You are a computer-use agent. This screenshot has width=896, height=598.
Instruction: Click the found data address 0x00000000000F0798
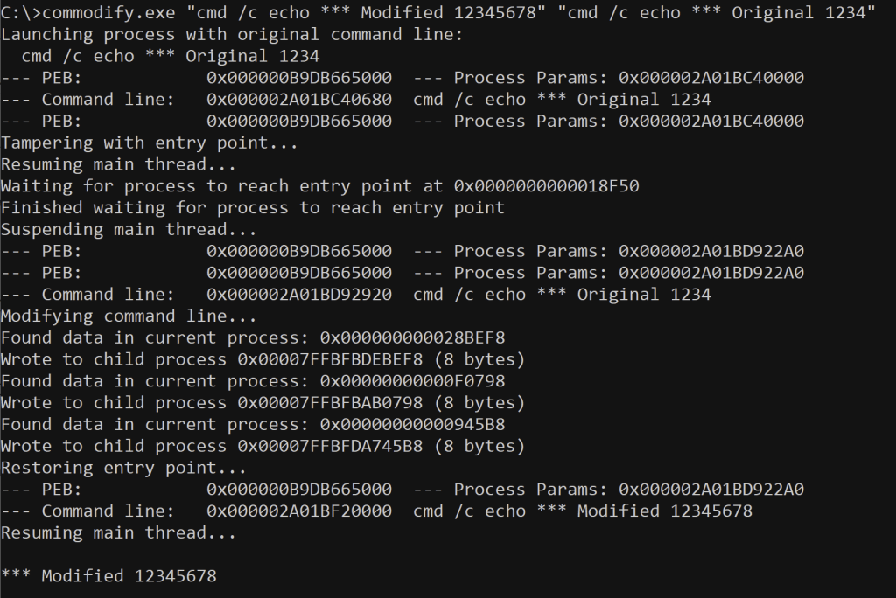(412, 381)
